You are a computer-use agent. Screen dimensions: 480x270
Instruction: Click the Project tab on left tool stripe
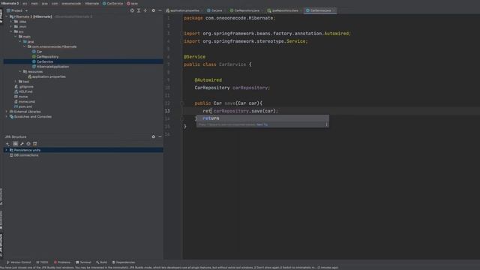click(1, 16)
